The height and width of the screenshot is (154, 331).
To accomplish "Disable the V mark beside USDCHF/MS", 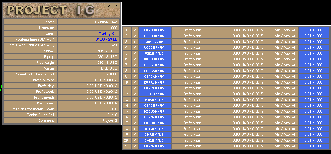I will pyautogui.click(x=135, y=48).
